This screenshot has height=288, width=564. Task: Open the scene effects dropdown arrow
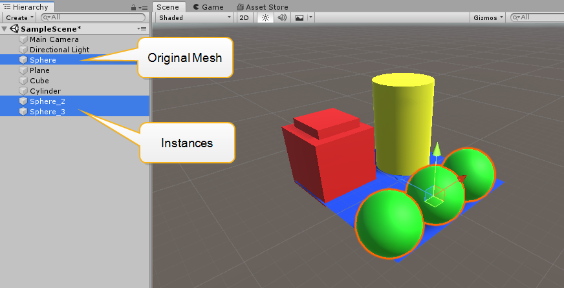(x=310, y=17)
